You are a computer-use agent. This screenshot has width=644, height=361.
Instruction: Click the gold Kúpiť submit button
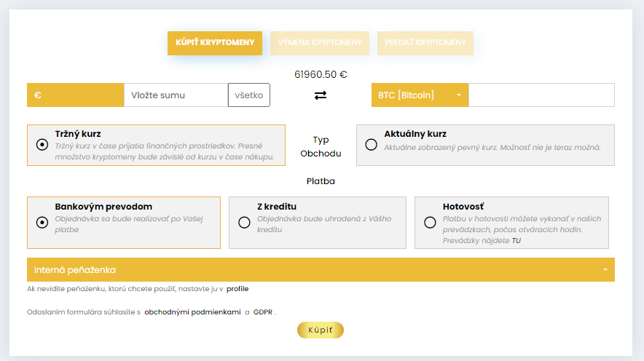point(320,330)
